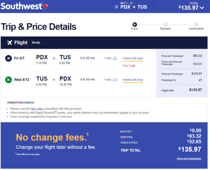
Task: Click the plane change icon on departing flight
Action: coord(115,58)
